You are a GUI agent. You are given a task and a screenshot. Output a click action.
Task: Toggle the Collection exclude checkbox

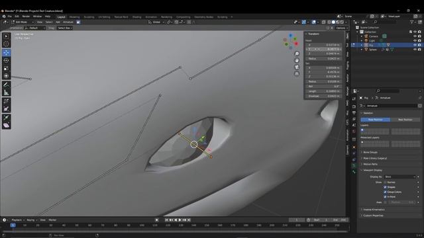click(x=411, y=32)
